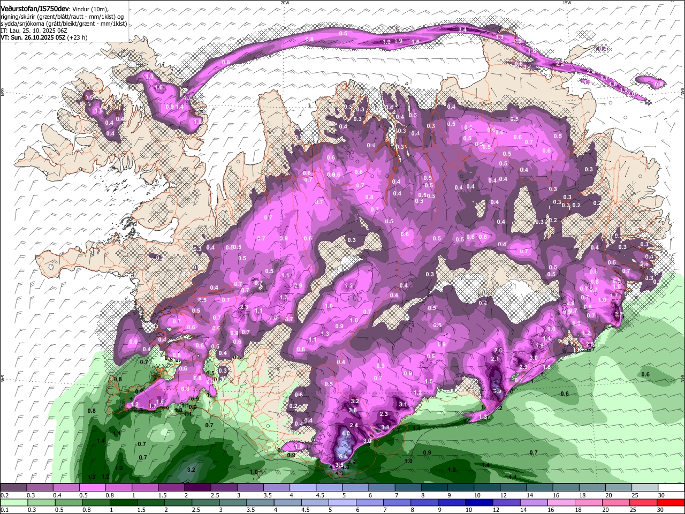The width and height of the screenshot is (685, 514).
Task: Click the black 3.2 rain value offshore southwest
Action: coord(191,470)
